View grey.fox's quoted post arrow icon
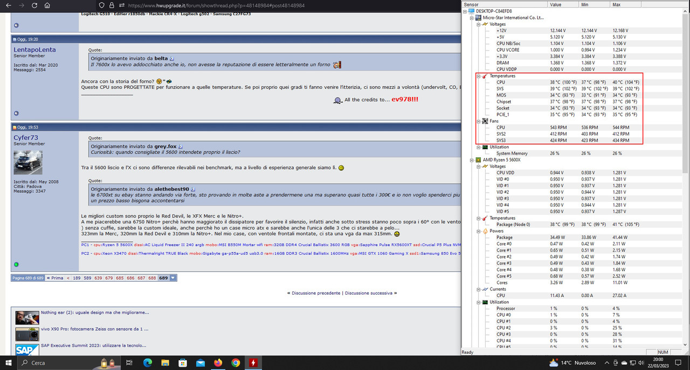This screenshot has height=370, width=690. tap(180, 146)
